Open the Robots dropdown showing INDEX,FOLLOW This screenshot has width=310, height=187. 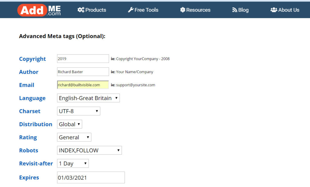click(x=89, y=150)
